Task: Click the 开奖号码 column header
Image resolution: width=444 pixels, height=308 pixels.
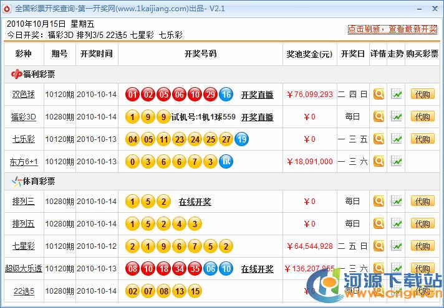Action: click(200, 54)
